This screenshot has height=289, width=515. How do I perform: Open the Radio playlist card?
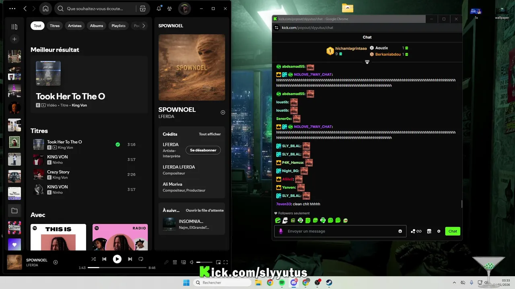(x=120, y=237)
